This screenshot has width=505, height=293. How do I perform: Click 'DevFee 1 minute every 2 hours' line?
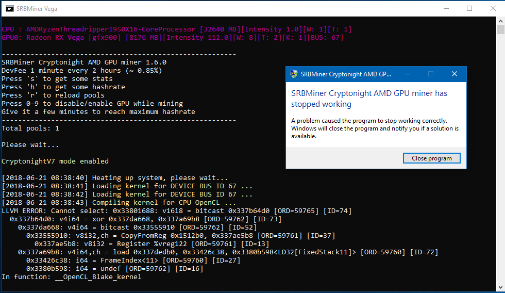coord(82,71)
